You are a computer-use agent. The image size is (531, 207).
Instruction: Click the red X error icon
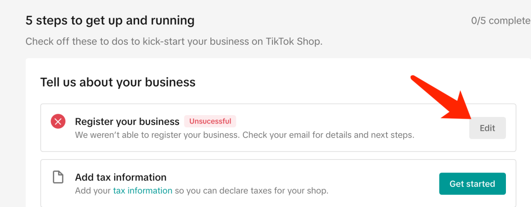coord(58,121)
